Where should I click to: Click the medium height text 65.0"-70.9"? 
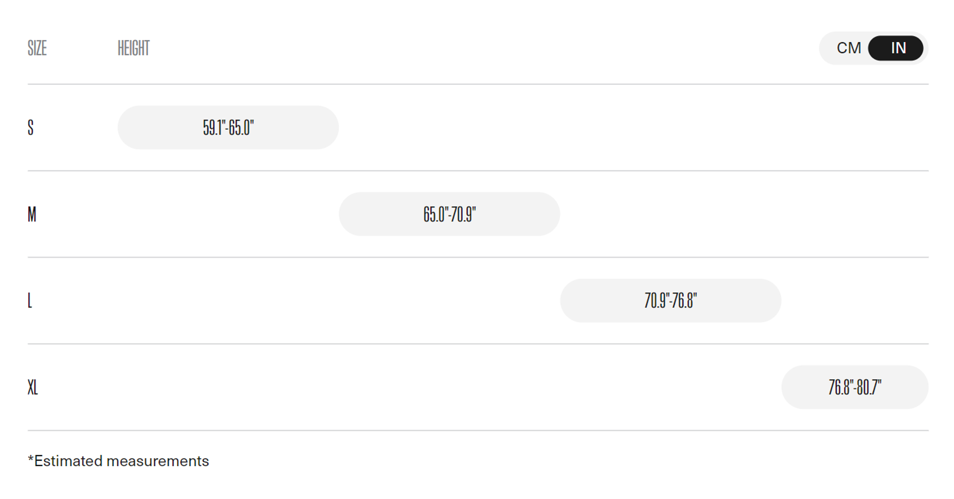(449, 214)
